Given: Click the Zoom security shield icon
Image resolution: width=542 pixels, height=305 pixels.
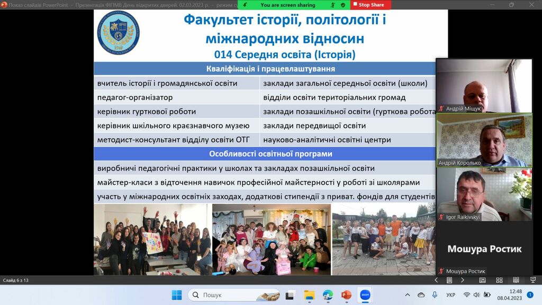Looking at the screenshot, I should pos(343,5).
